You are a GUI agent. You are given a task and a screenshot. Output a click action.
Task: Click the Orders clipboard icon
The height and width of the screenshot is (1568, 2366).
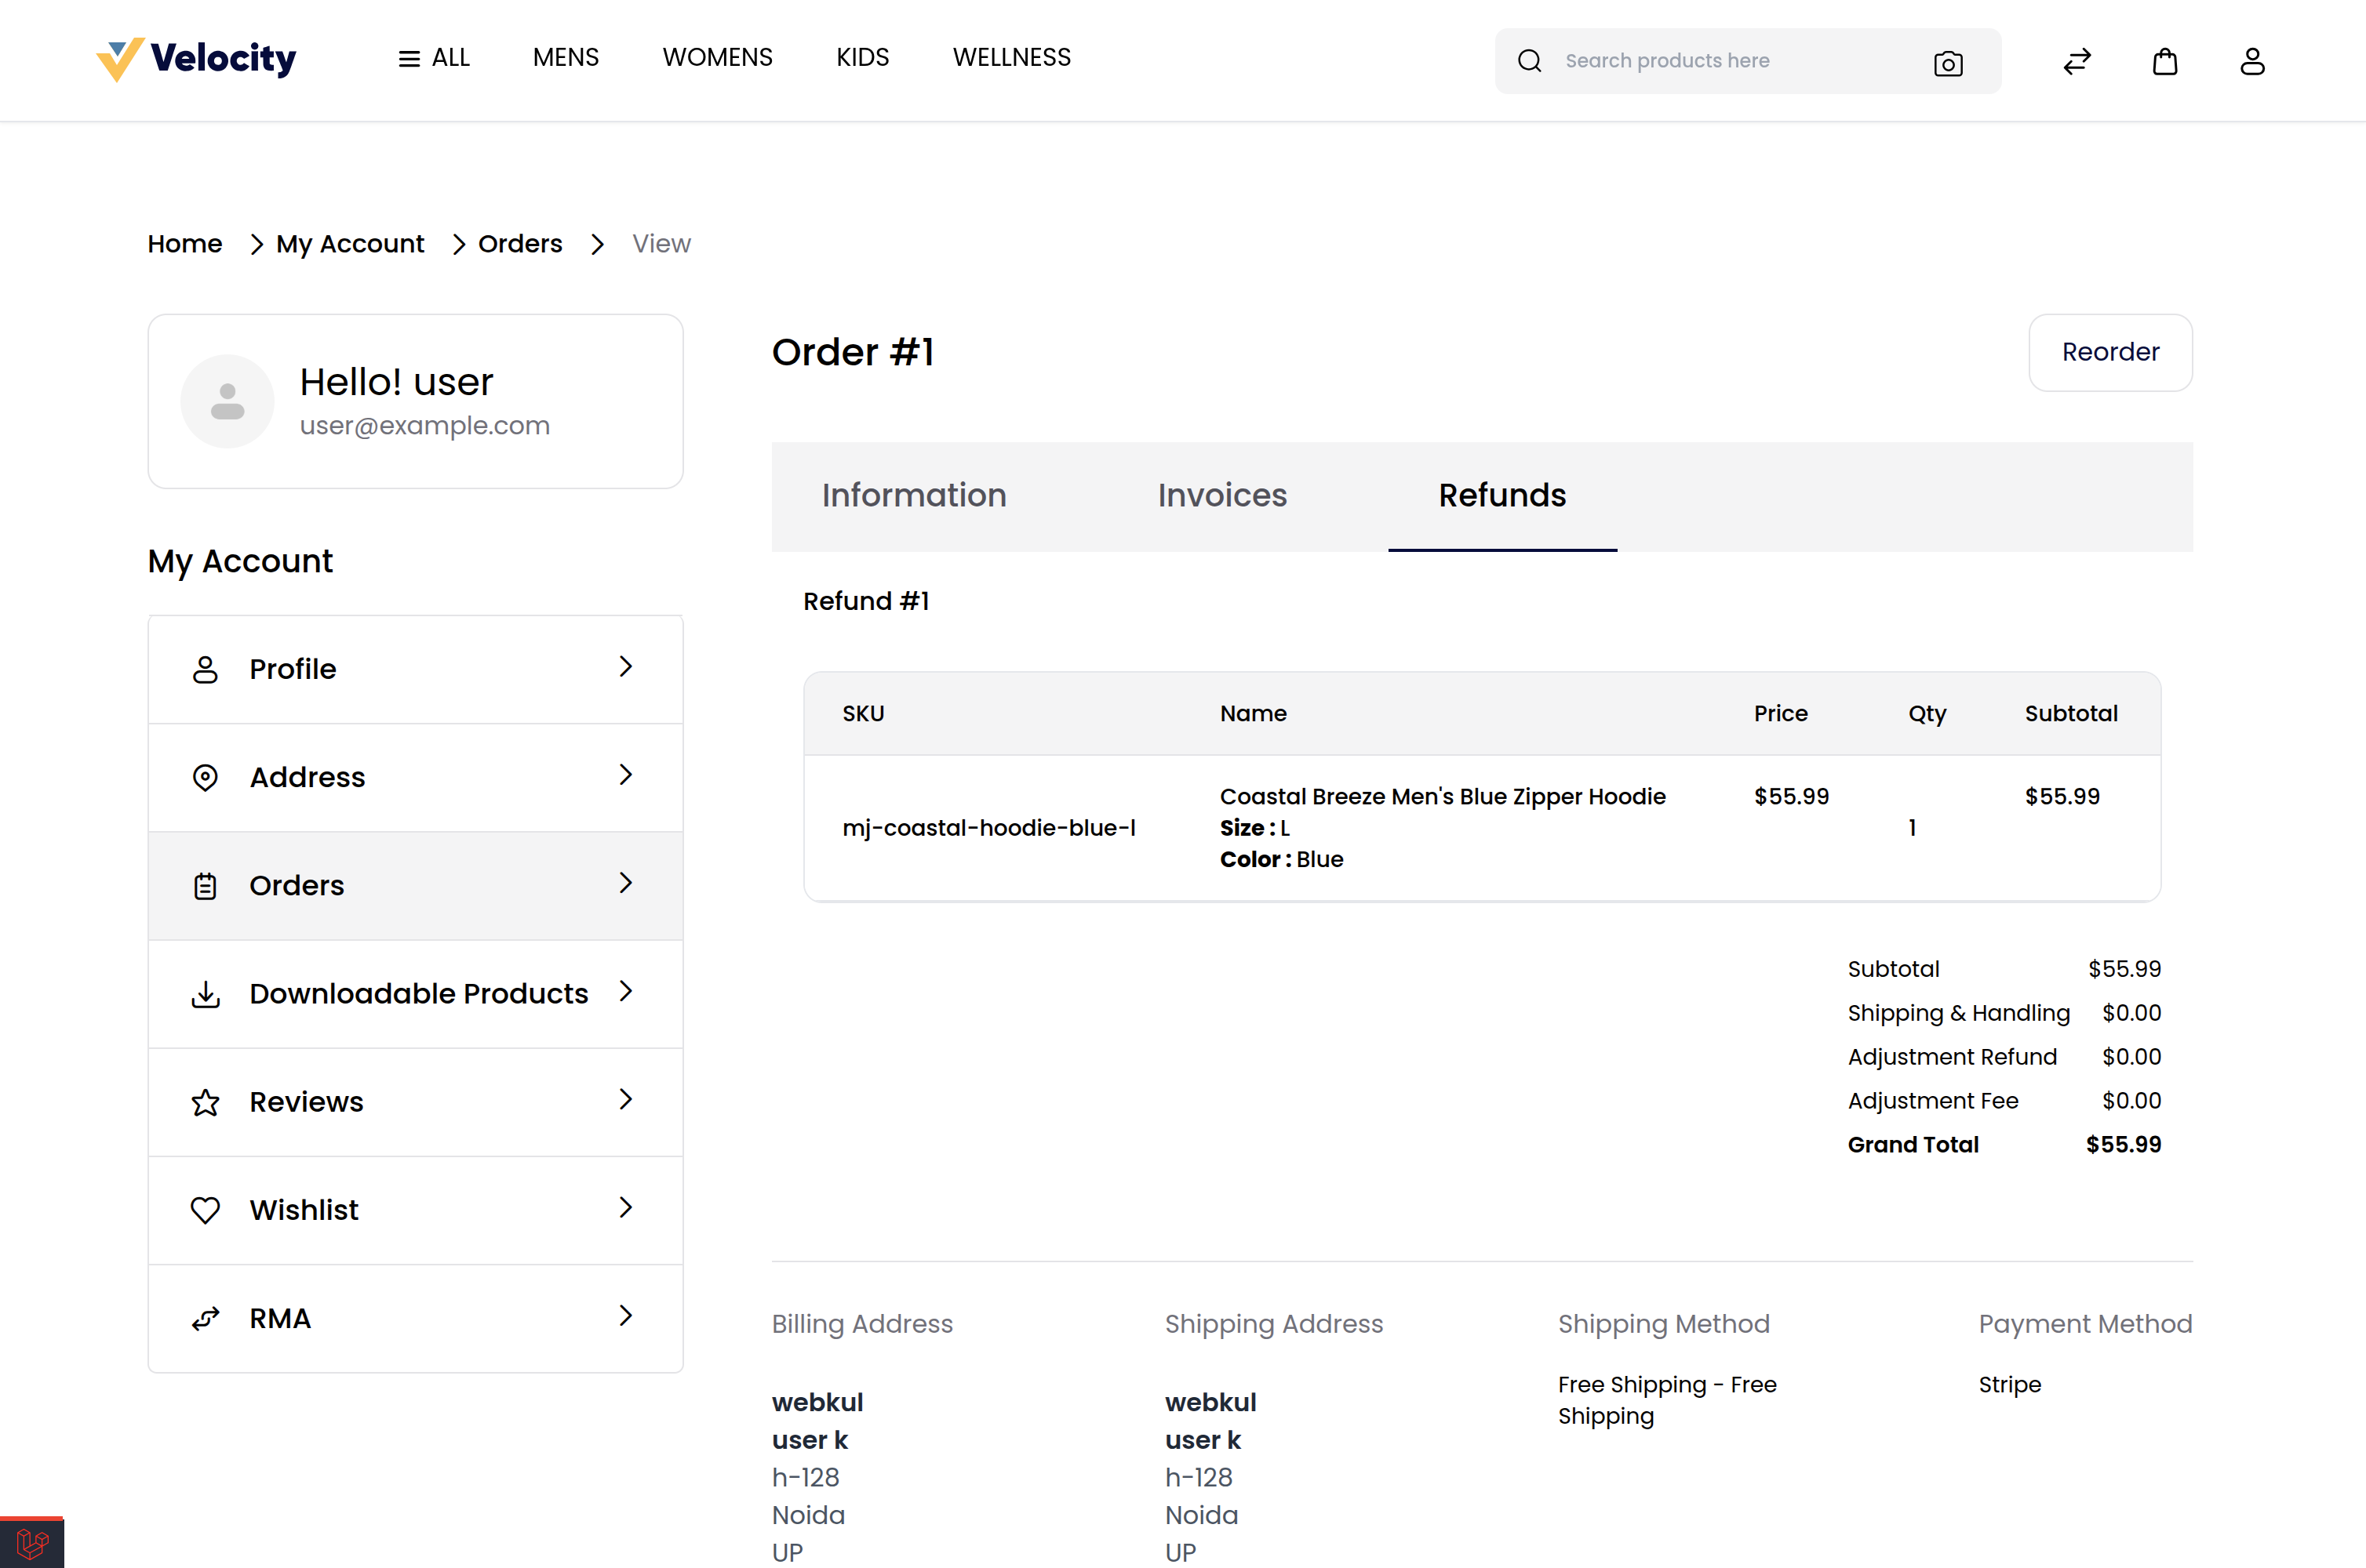[x=205, y=886]
